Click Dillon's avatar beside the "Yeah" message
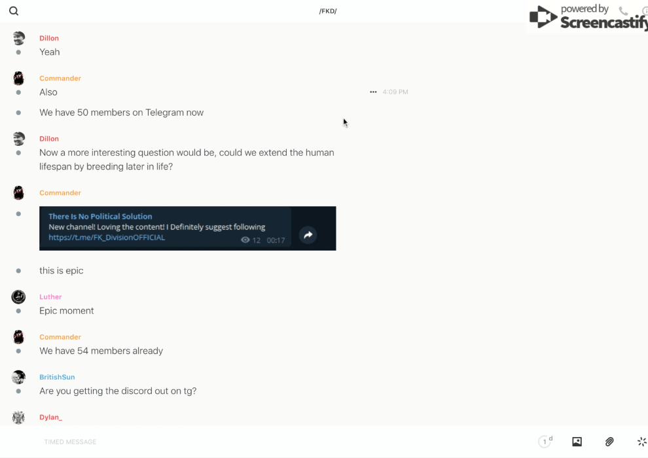 (x=18, y=39)
